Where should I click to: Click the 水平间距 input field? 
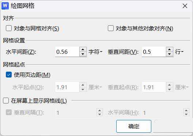67,52
